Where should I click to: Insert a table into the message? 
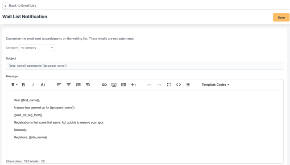124,85
